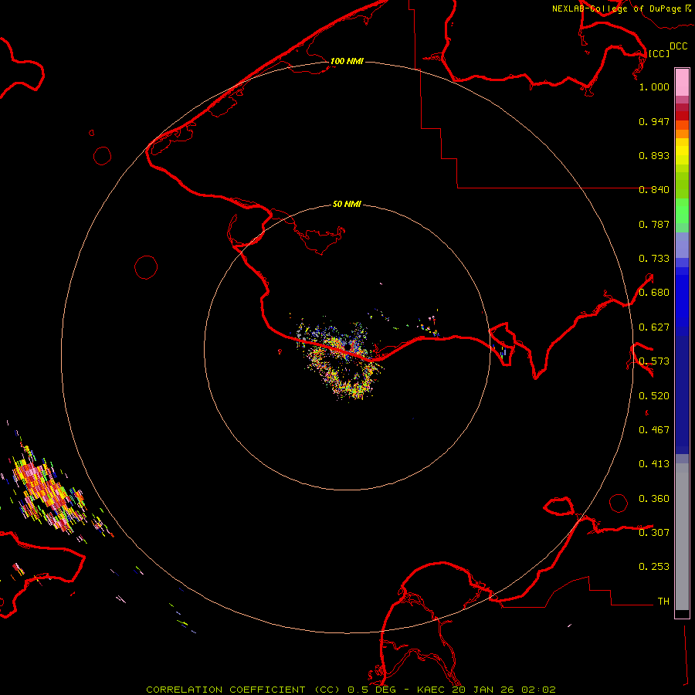Click the 0.893 scale label
Viewport: 695px width, 695px height.
pyautogui.click(x=654, y=155)
